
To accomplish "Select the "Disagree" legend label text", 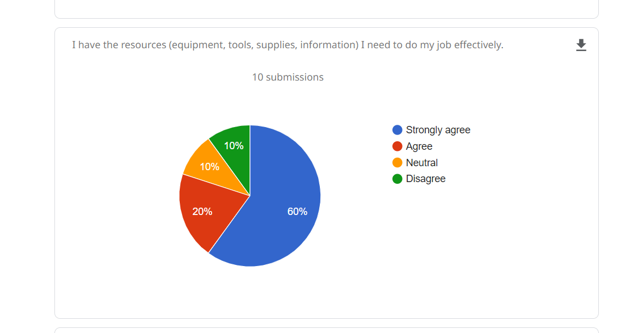I will coord(425,179).
